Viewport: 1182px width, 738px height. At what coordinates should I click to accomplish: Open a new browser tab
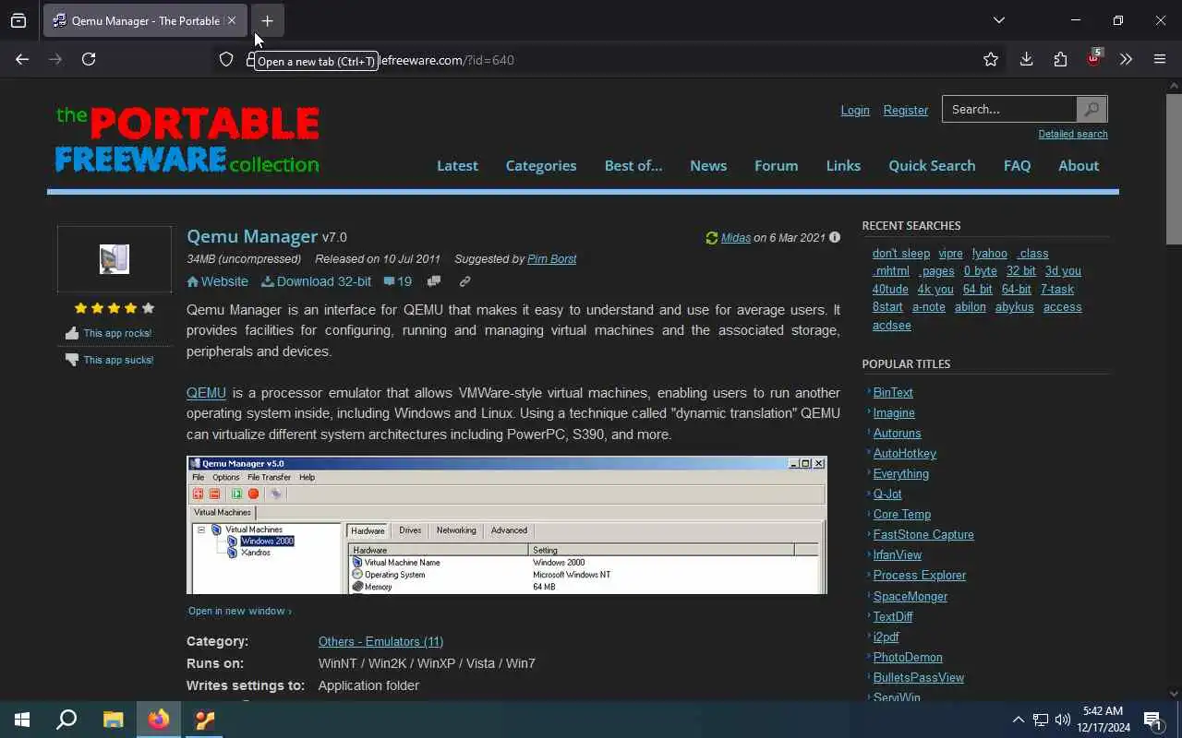(x=267, y=20)
